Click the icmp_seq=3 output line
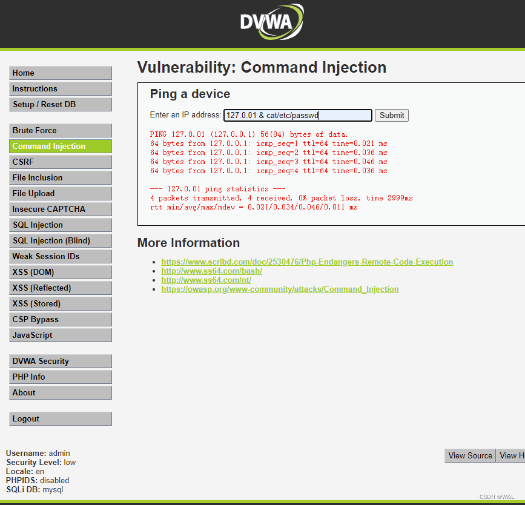Image resolution: width=525 pixels, height=505 pixels. (268, 162)
